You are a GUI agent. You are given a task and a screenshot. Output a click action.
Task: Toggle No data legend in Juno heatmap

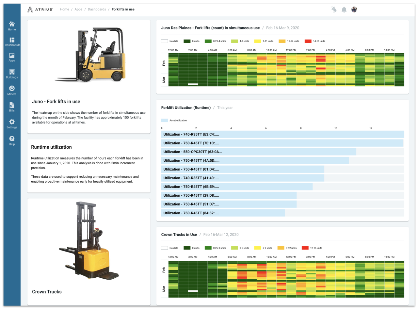(169, 41)
